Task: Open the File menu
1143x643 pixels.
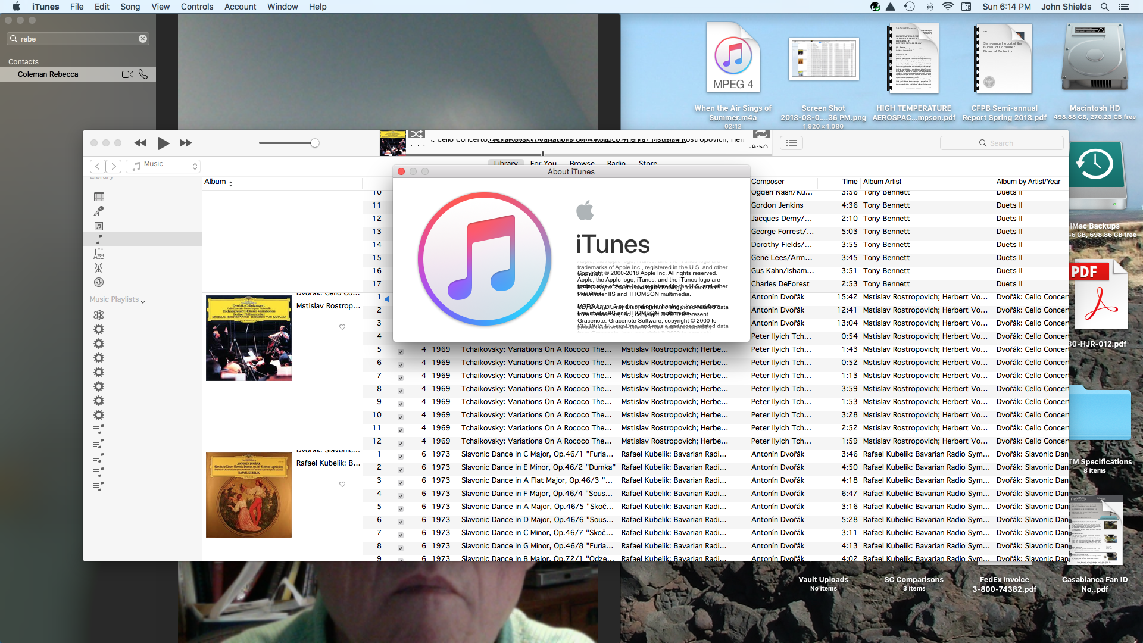Action: (x=77, y=7)
